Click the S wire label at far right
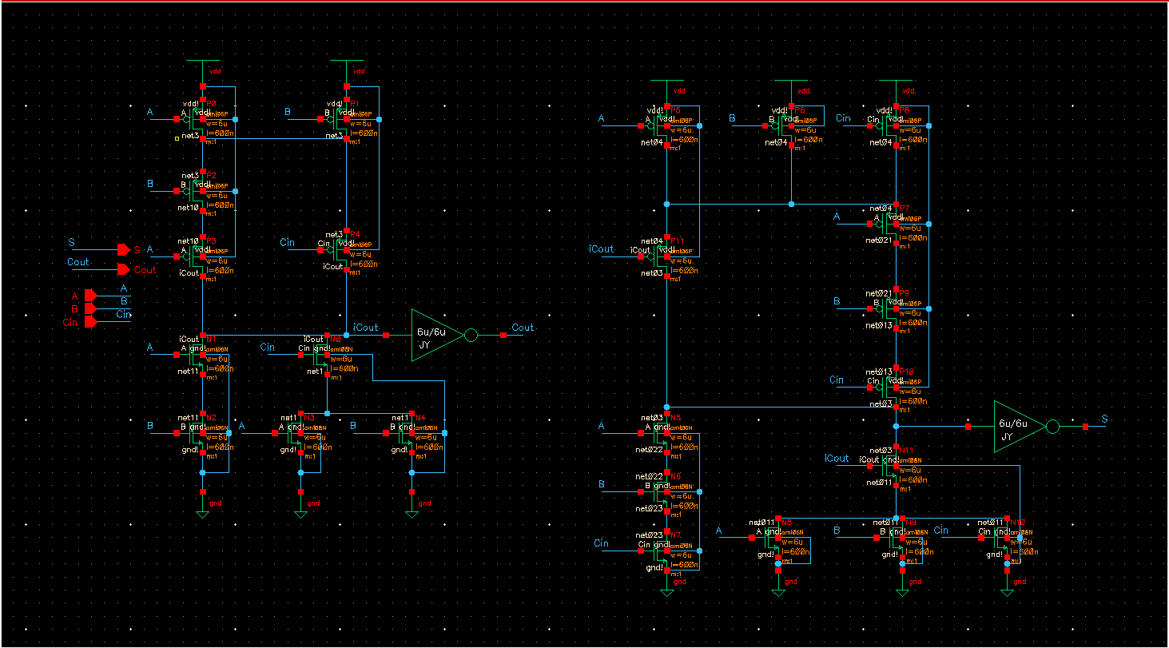The image size is (1169, 648). tap(1104, 419)
